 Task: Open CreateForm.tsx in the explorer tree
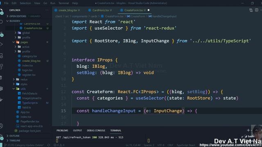tap(33, 28)
